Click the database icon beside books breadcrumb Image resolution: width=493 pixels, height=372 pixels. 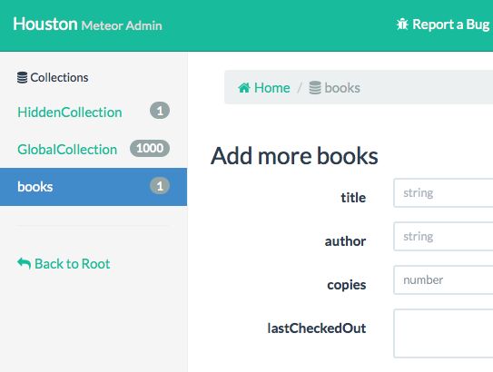(x=315, y=88)
